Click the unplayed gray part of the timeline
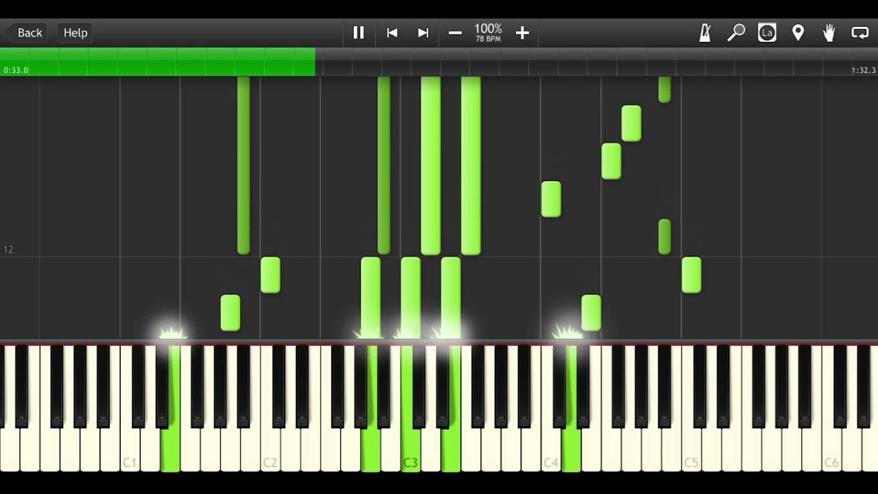The image size is (878, 494). [x=597, y=62]
